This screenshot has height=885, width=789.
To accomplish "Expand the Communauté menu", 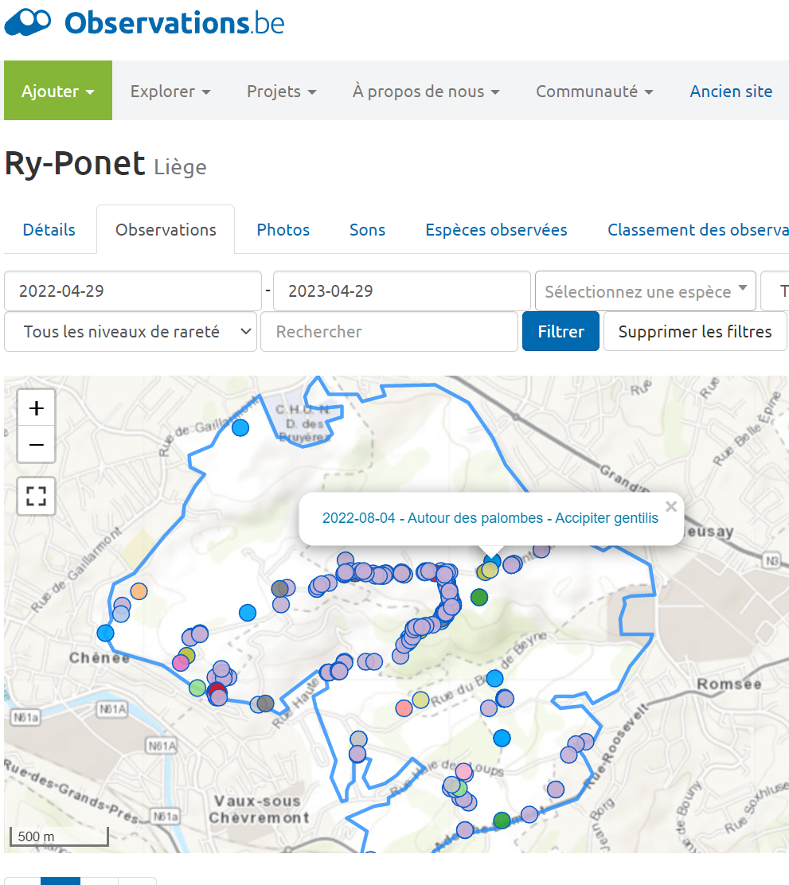I will (594, 92).
